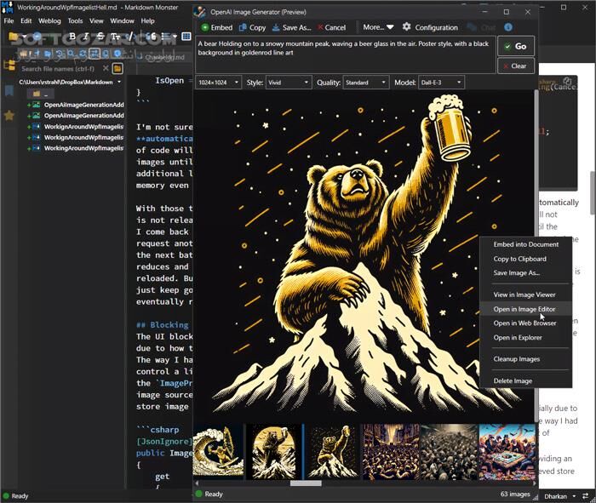The height and width of the screenshot is (503, 596).
Task: Select the WorkingAroundWpfImagelis file row
Action: pos(75,148)
